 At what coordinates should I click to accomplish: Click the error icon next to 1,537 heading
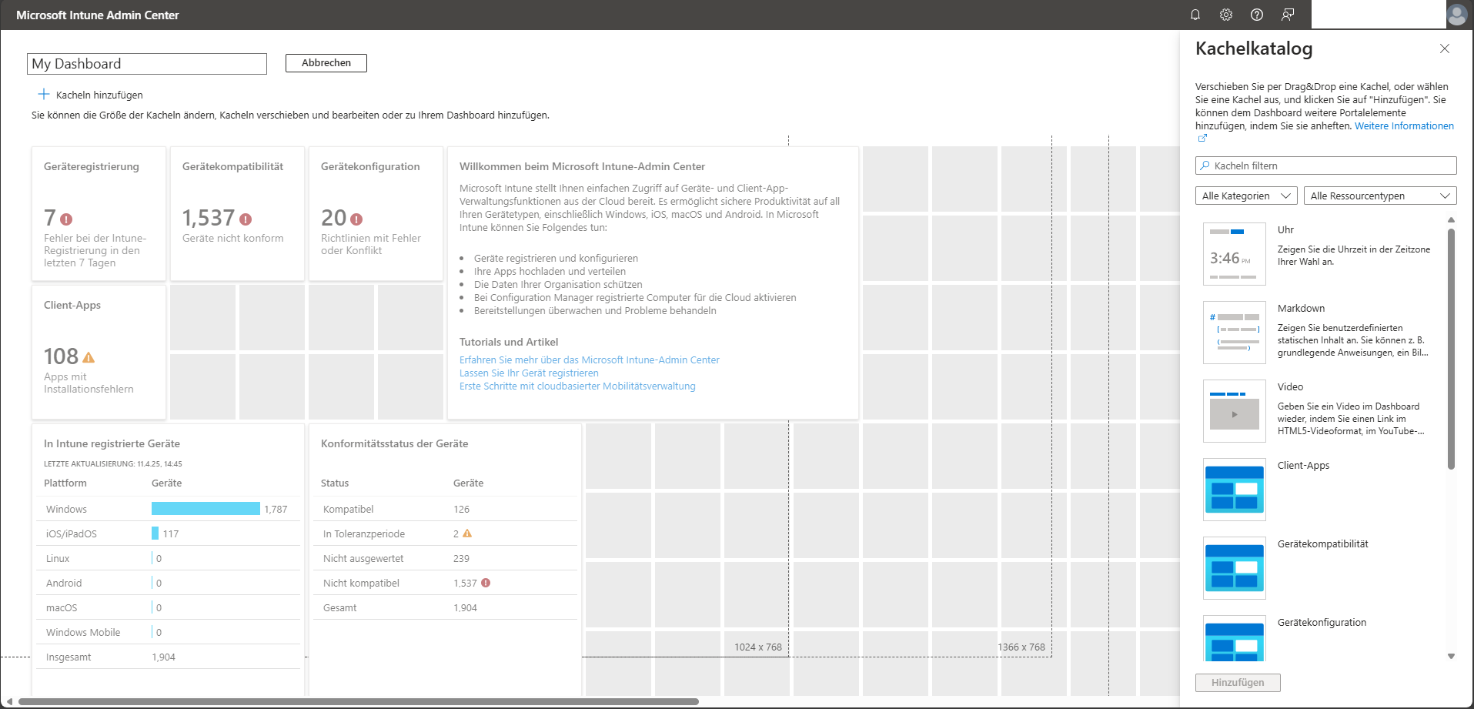point(246,219)
